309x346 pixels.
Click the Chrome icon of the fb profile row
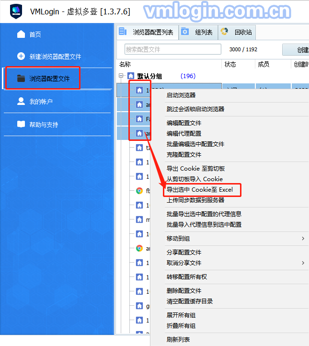(139, 191)
